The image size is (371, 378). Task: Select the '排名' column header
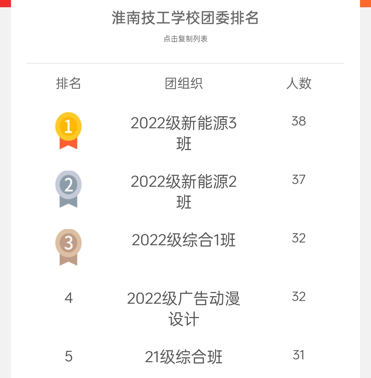[68, 84]
